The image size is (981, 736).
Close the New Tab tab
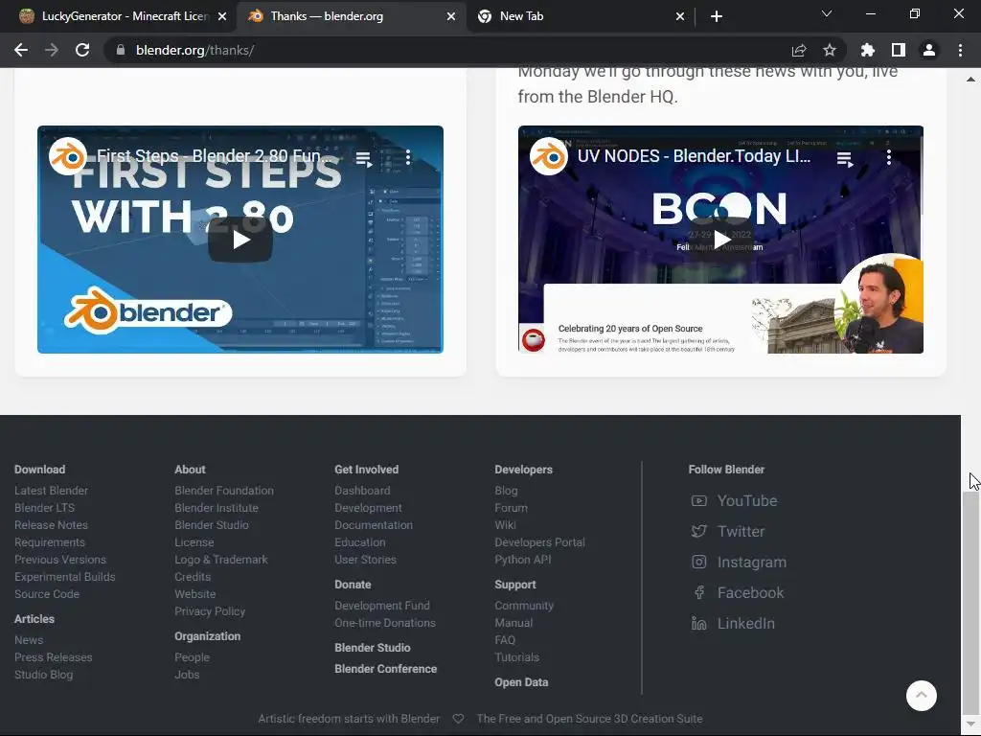680,16
